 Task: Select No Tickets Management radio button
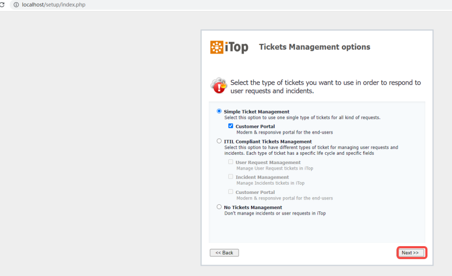[x=219, y=206]
